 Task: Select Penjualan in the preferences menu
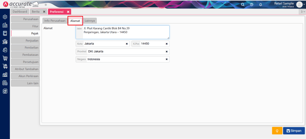pyautogui.click(x=25, y=40)
